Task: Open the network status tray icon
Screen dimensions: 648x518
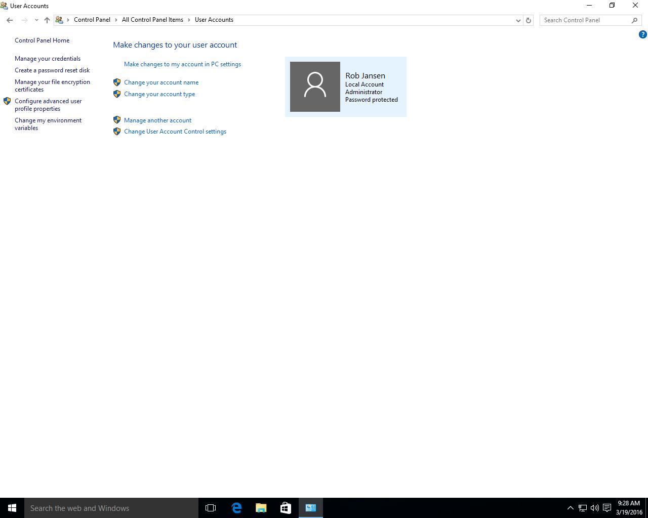Action: [x=583, y=508]
